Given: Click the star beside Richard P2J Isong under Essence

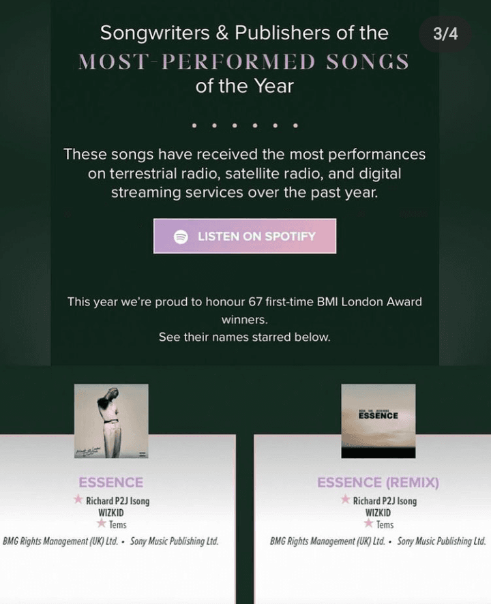Looking at the screenshot, I should tap(78, 500).
